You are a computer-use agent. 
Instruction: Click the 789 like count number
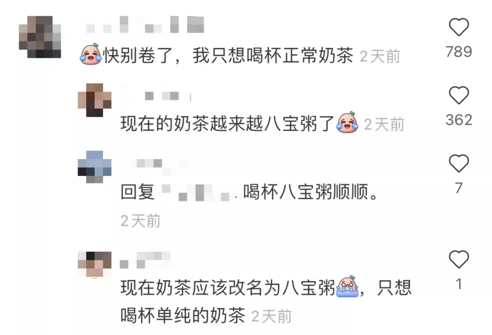tap(459, 52)
